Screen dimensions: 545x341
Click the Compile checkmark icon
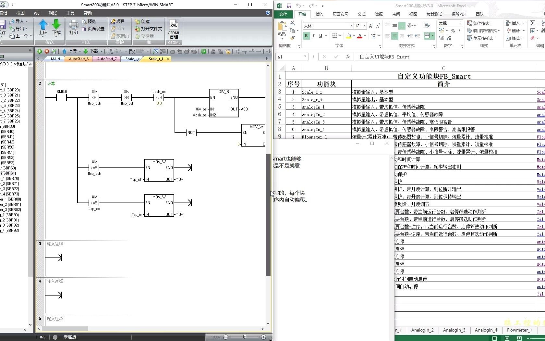click(x=54, y=51)
